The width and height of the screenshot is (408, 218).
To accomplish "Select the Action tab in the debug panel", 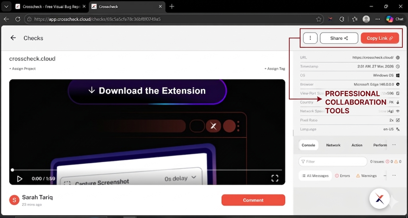I will [357, 145].
